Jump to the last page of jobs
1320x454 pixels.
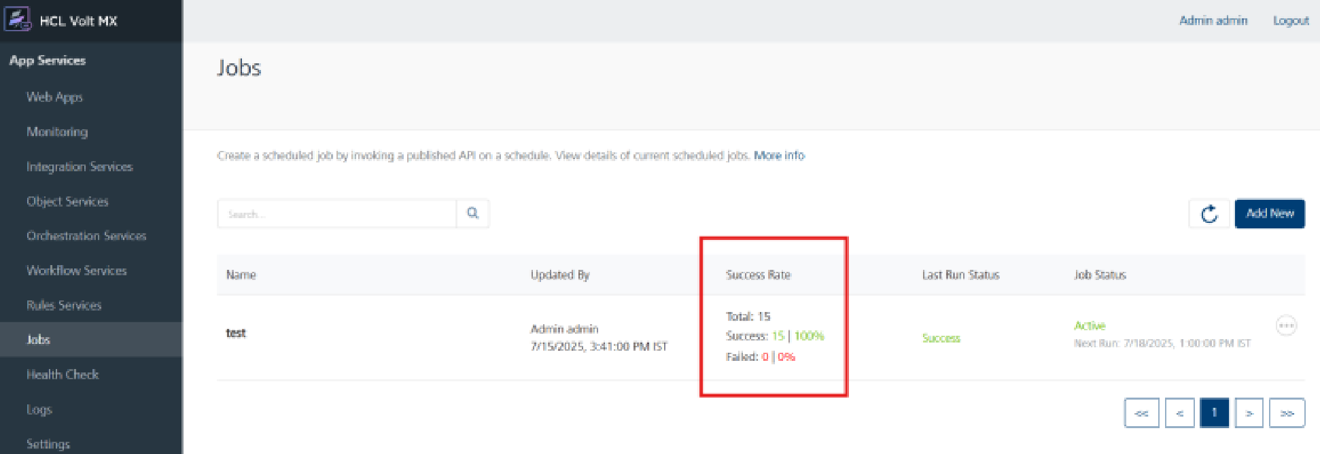[1287, 413]
